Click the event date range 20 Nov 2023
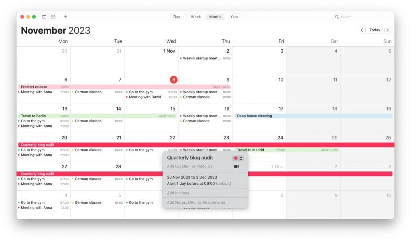The height and width of the screenshot is (241, 411). coord(192,177)
